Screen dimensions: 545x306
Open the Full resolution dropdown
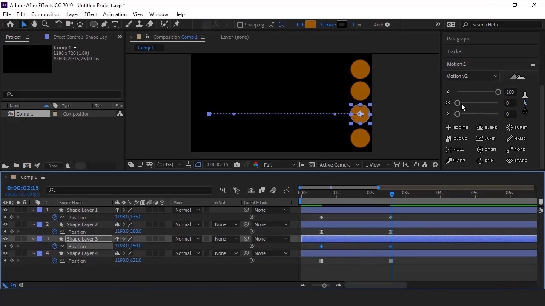click(279, 165)
